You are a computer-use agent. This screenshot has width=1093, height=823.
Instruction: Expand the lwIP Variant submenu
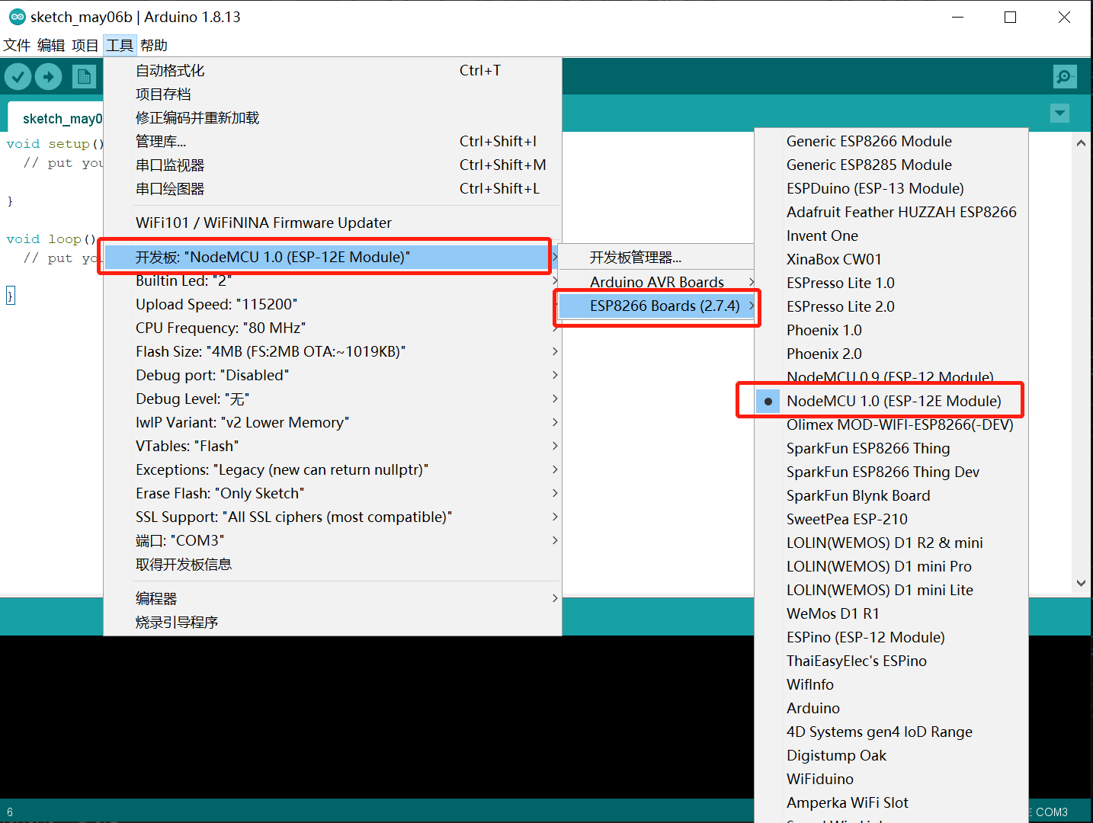pyautogui.click(x=332, y=423)
